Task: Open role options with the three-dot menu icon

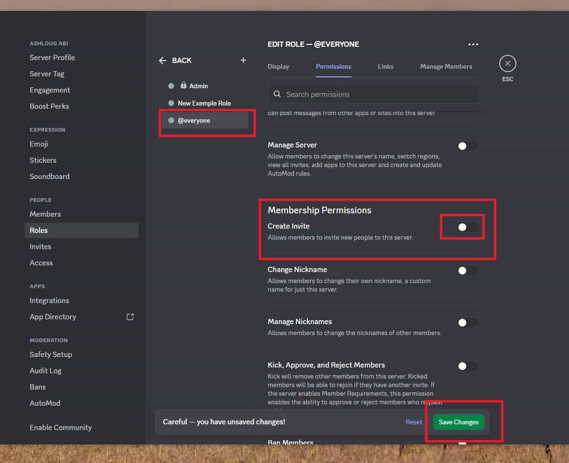Action: [473, 44]
